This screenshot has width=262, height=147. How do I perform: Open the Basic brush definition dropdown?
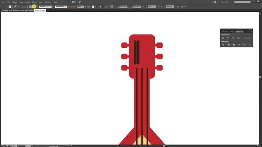tap(68, 7)
